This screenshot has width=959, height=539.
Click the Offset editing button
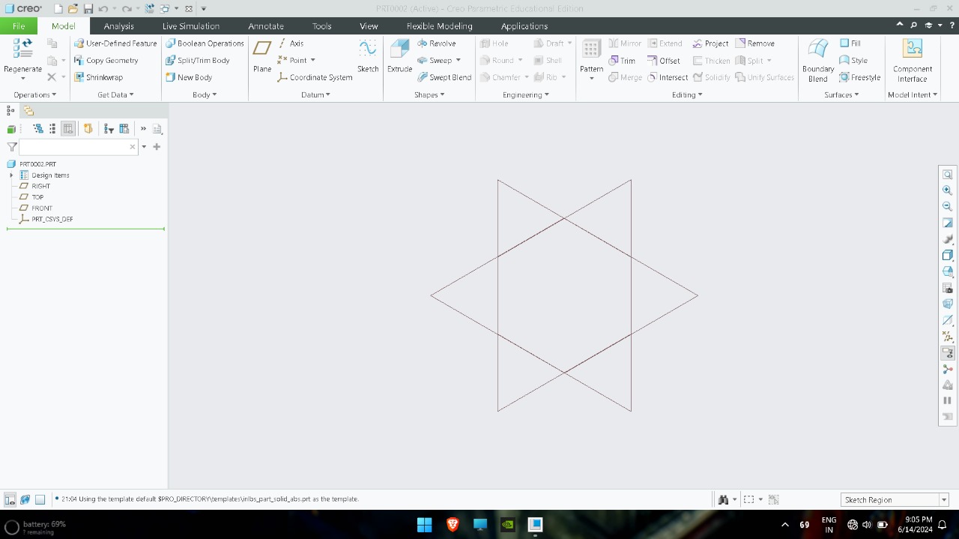tap(665, 60)
